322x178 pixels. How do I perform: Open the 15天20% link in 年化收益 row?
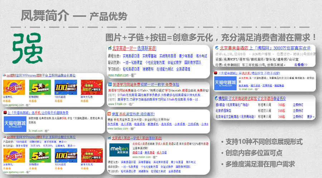pos(48,145)
